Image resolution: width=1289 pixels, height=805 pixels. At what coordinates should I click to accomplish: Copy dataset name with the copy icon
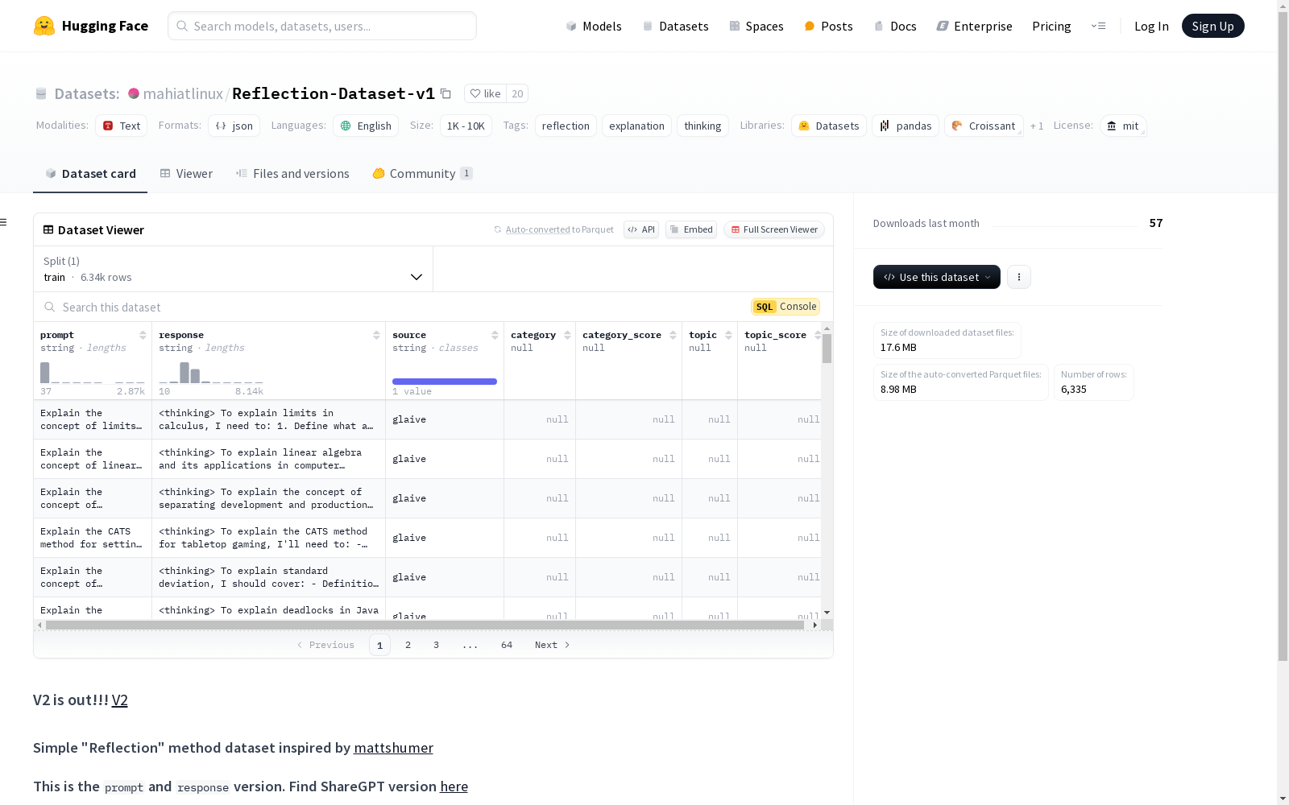click(x=446, y=93)
